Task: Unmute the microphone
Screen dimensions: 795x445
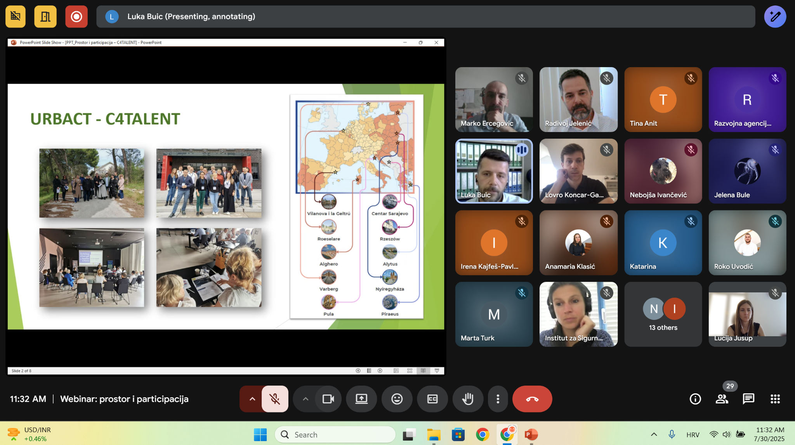Action: [x=275, y=399]
